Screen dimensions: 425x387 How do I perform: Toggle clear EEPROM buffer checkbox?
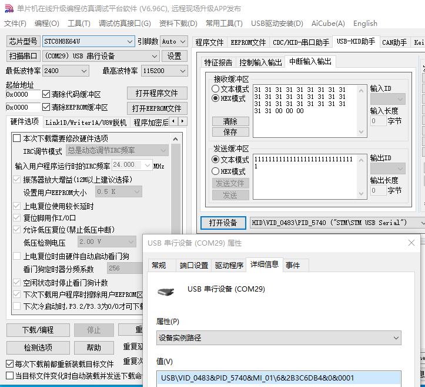(46, 107)
